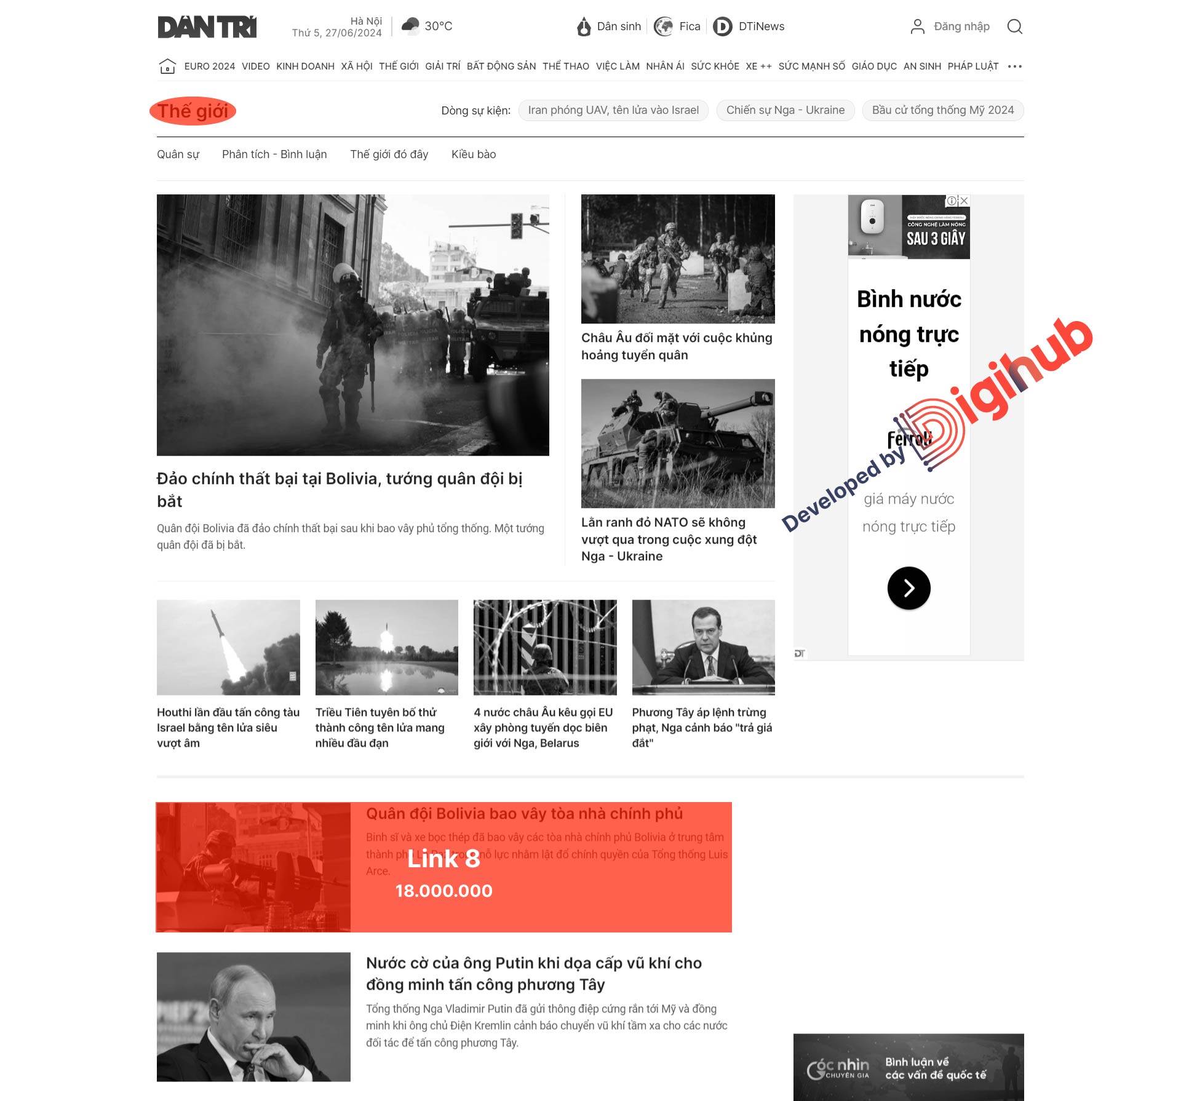The image size is (1181, 1101).
Task: Click Chiến sự Nga - Ukraine topic
Action: pyautogui.click(x=784, y=109)
